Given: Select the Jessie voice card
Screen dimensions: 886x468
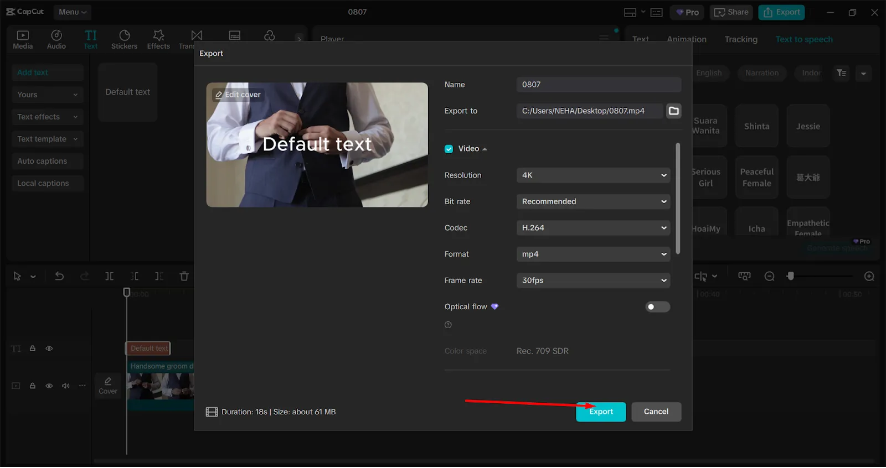Looking at the screenshot, I should click(x=808, y=126).
